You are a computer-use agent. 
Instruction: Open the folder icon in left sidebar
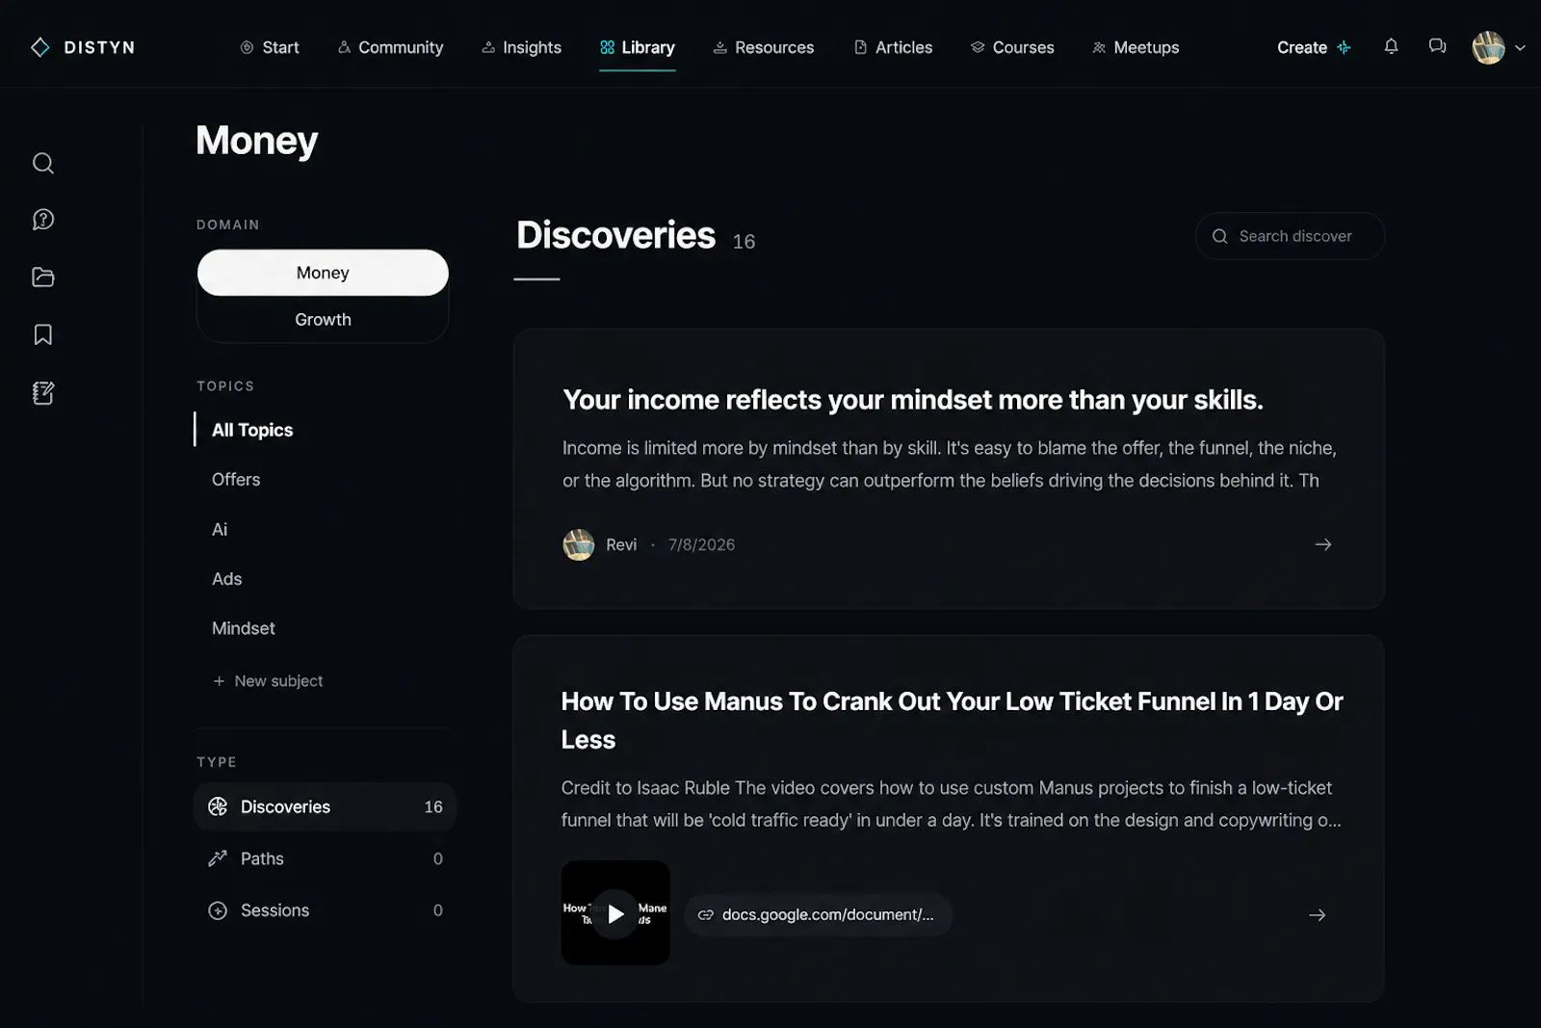pos(43,277)
